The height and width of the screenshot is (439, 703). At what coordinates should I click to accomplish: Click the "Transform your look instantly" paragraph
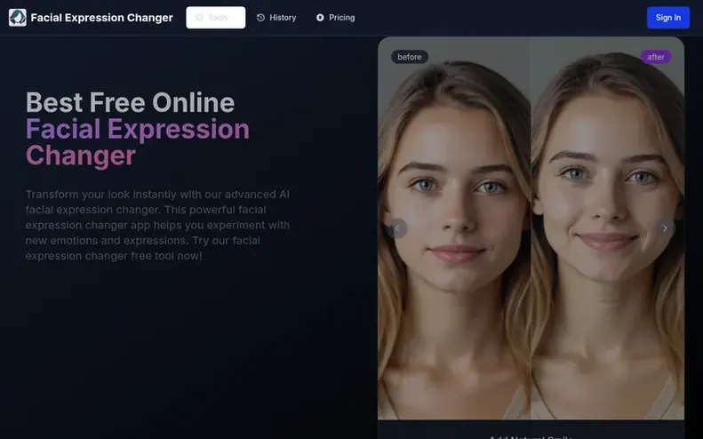point(158,225)
